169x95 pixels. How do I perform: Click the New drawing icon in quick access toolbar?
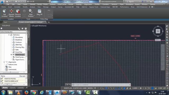click(x=7, y=2)
